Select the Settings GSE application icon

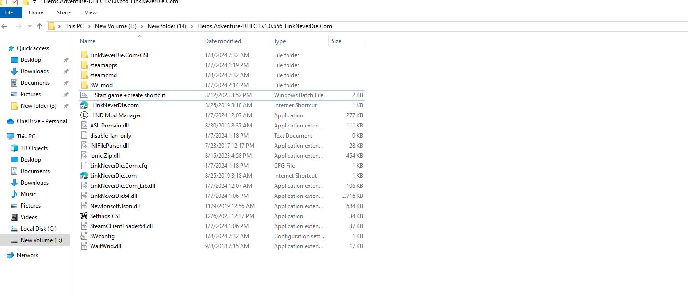point(84,216)
